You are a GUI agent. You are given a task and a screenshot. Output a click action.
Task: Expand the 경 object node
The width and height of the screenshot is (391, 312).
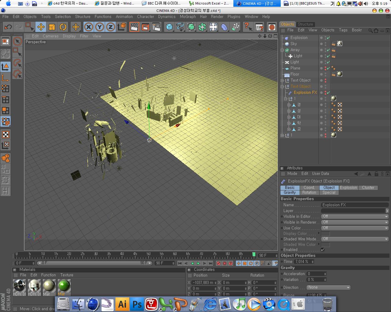pos(289,105)
